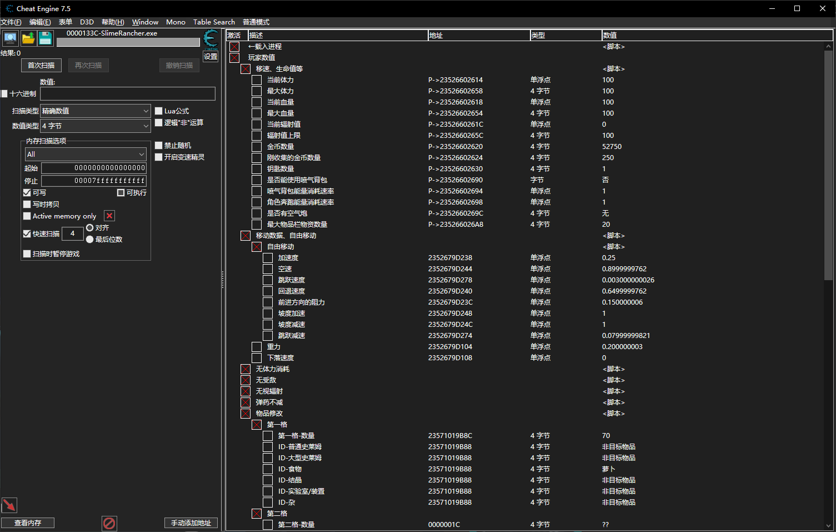Enable 逻辑"非"运算 checkbox

[x=158, y=123]
